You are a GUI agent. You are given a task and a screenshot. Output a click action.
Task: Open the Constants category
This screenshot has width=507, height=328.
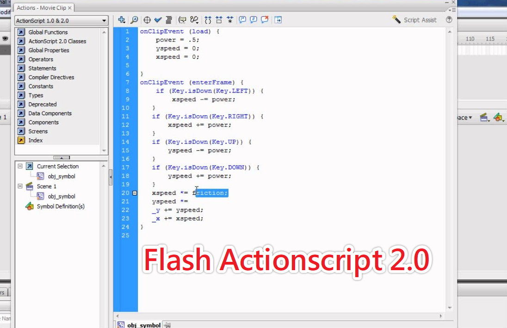click(40, 87)
